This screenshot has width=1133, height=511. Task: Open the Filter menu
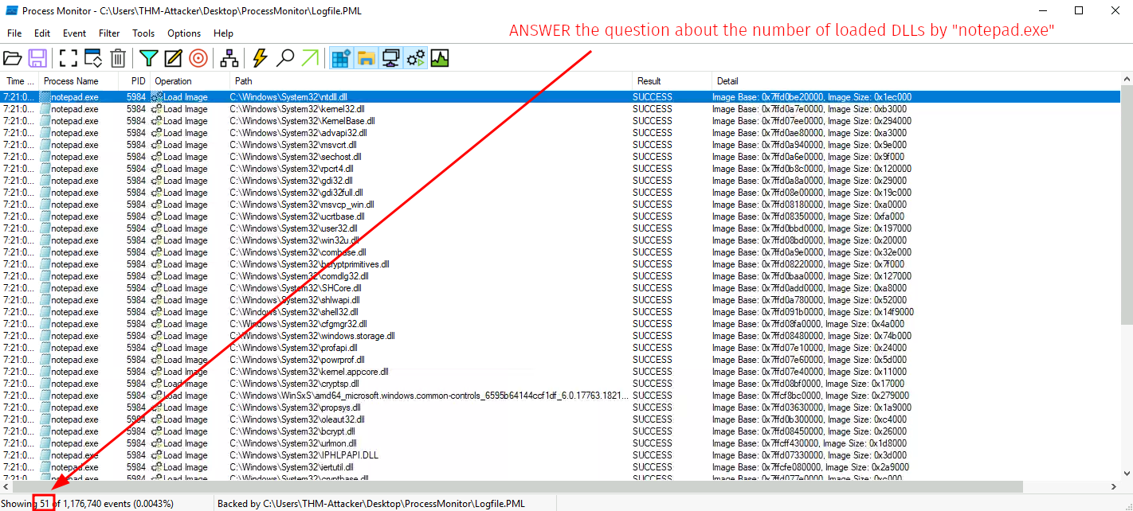[109, 33]
